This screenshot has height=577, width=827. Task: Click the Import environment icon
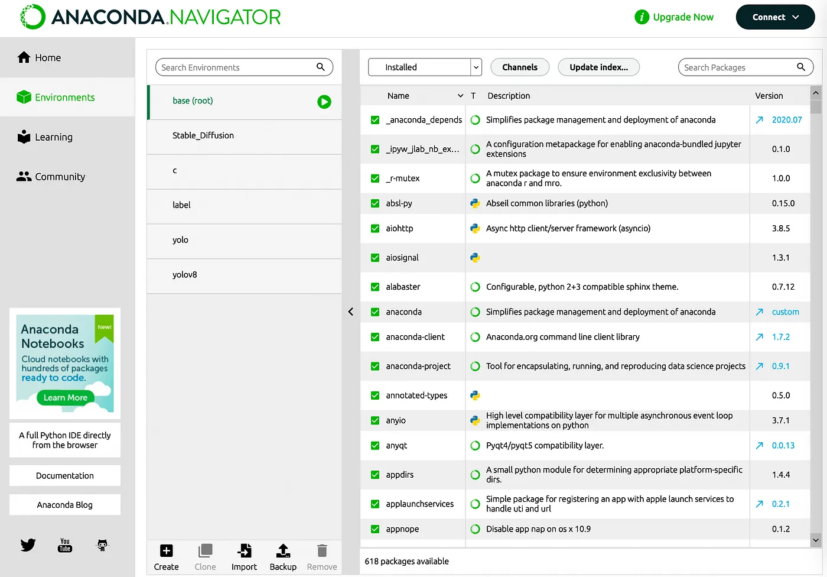click(x=244, y=551)
